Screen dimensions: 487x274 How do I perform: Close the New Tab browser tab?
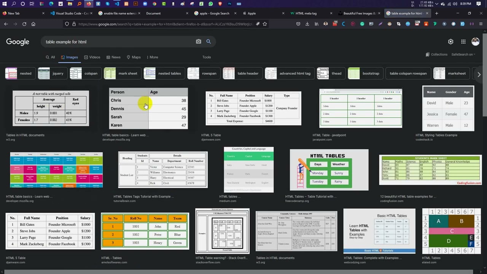[43, 13]
